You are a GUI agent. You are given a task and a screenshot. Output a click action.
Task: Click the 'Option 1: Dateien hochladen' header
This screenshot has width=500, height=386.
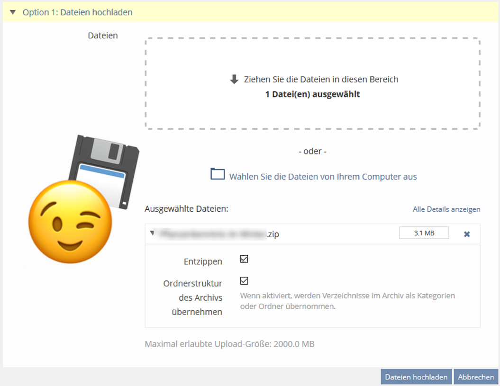77,12
